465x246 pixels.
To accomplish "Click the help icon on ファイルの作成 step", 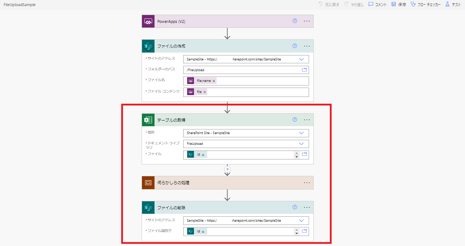I will pos(294,46).
